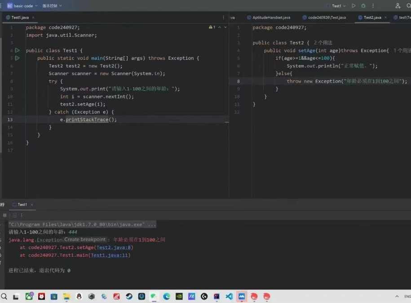
Task: Open the editor tab options menu for the left pane
Action: [x=223, y=18]
